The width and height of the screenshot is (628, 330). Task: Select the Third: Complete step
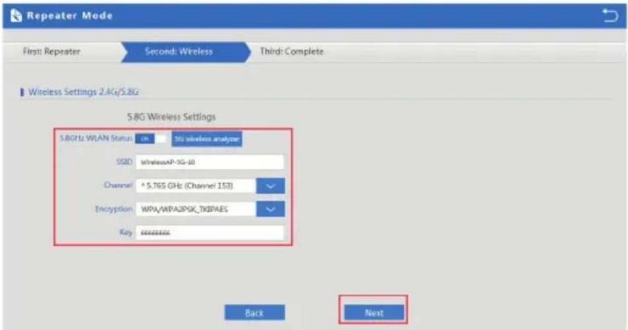(291, 51)
